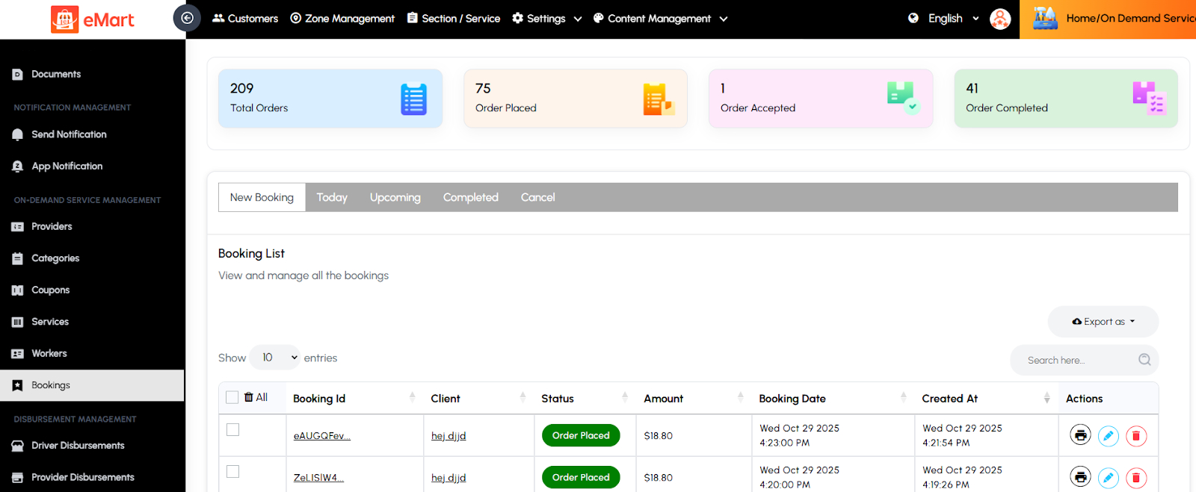Delete the ZeLISIW4 booking via trash icon
This screenshot has height=492, width=1196.
[x=1135, y=478]
